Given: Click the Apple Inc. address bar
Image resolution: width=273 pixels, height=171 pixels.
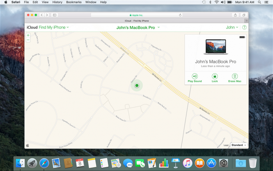Looking at the screenshot, I should click(x=136, y=15).
